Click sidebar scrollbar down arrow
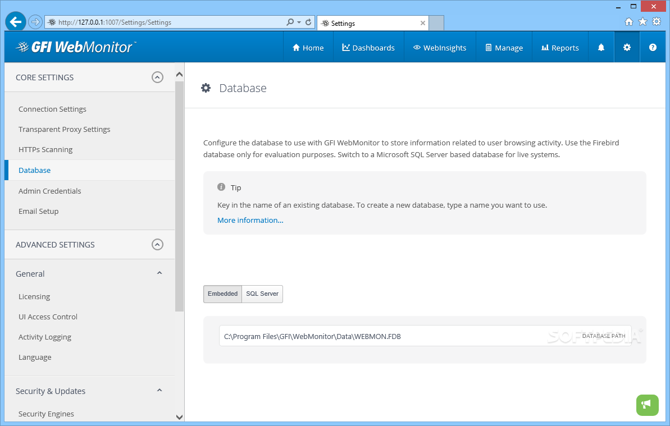Screen dimensions: 670x426 coord(180,417)
